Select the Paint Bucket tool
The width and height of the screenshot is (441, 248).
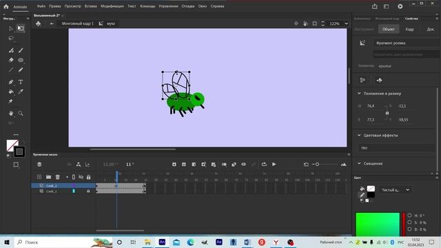(11, 92)
